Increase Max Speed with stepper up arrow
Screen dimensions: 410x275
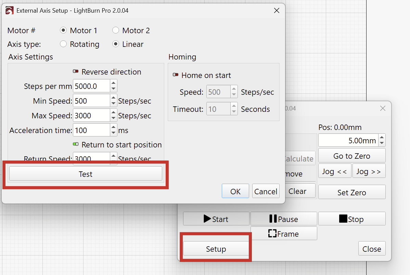(x=114, y=113)
